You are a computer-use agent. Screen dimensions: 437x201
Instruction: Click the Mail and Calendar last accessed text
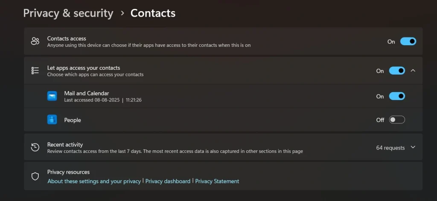pyautogui.click(x=102, y=100)
